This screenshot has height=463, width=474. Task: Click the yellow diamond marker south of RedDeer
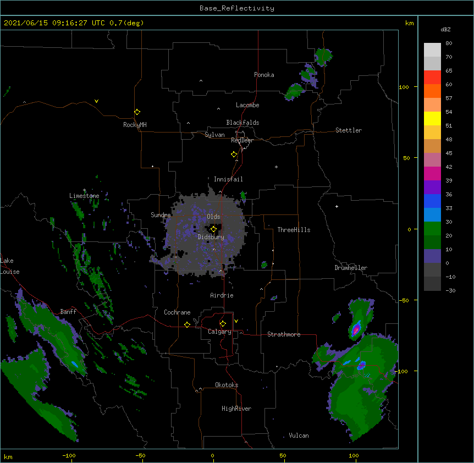pos(234,155)
